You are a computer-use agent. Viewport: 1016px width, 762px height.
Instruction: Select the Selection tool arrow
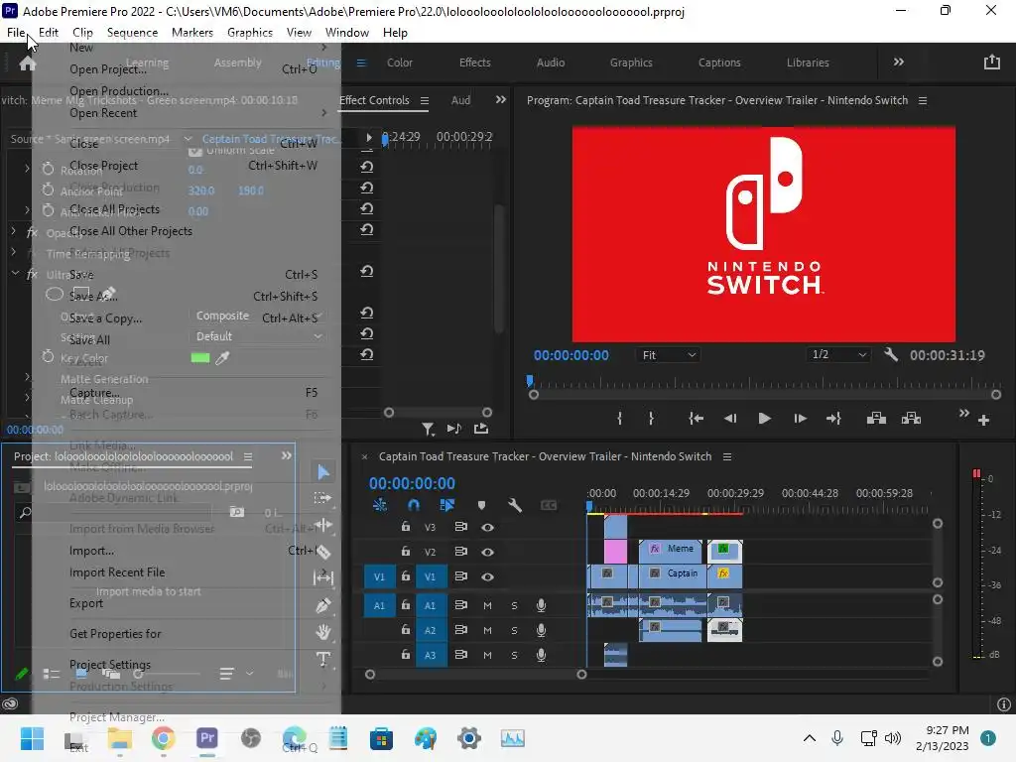pyautogui.click(x=323, y=472)
